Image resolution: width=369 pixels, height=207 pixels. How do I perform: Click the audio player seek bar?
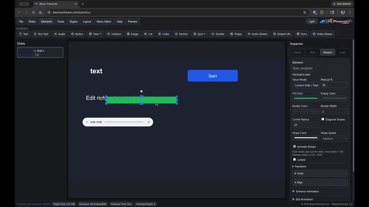pyautogui.click(x=124, y=122)
